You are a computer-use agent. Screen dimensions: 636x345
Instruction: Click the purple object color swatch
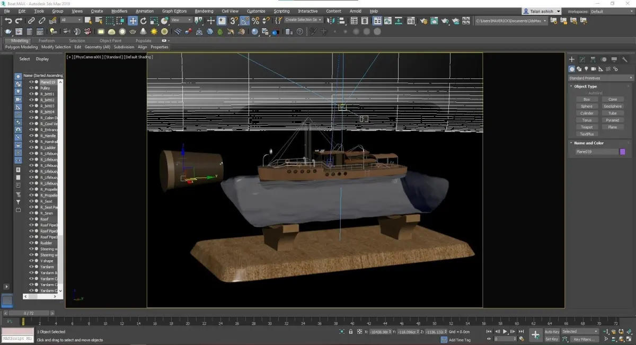pyautogui.click(x=622, y=152)
